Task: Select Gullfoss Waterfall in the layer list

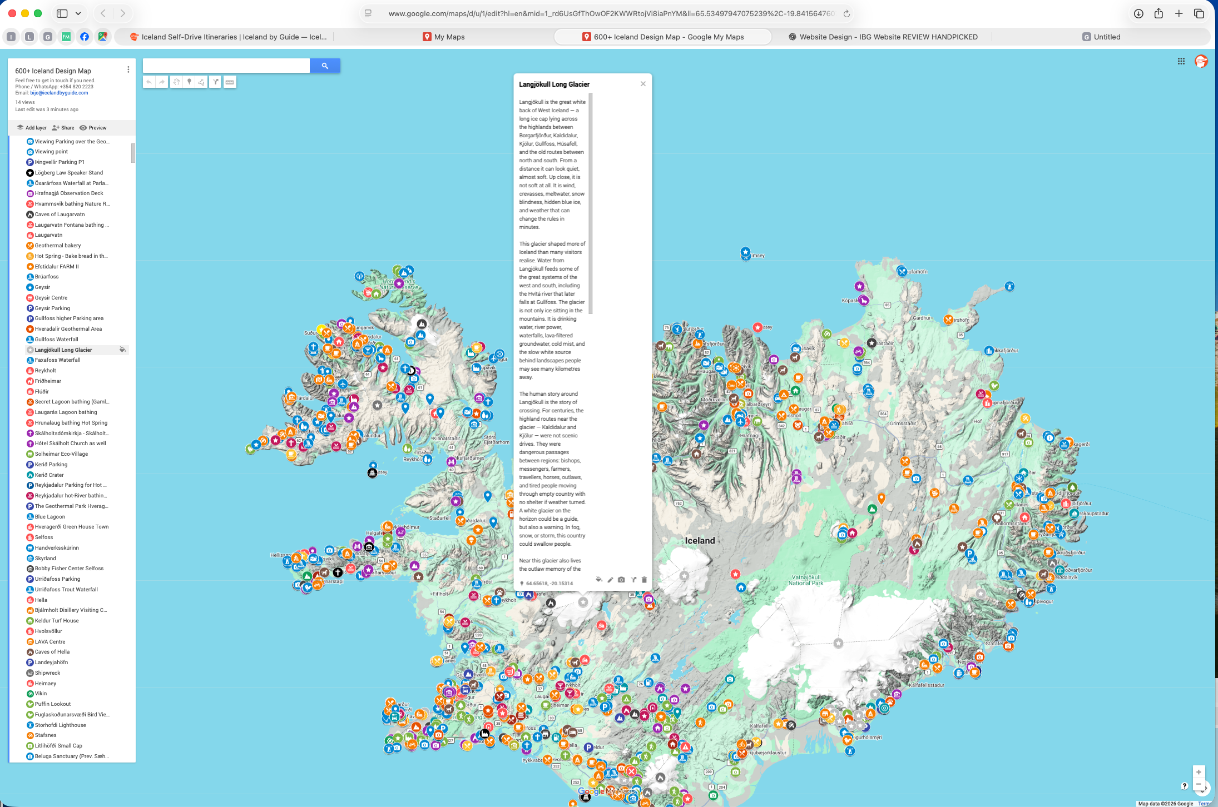Action: click(x=57, y=340)
